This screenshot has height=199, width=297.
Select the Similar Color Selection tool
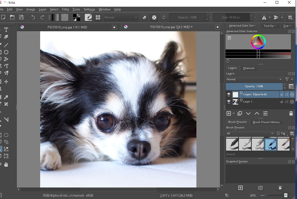click(6, 149)
